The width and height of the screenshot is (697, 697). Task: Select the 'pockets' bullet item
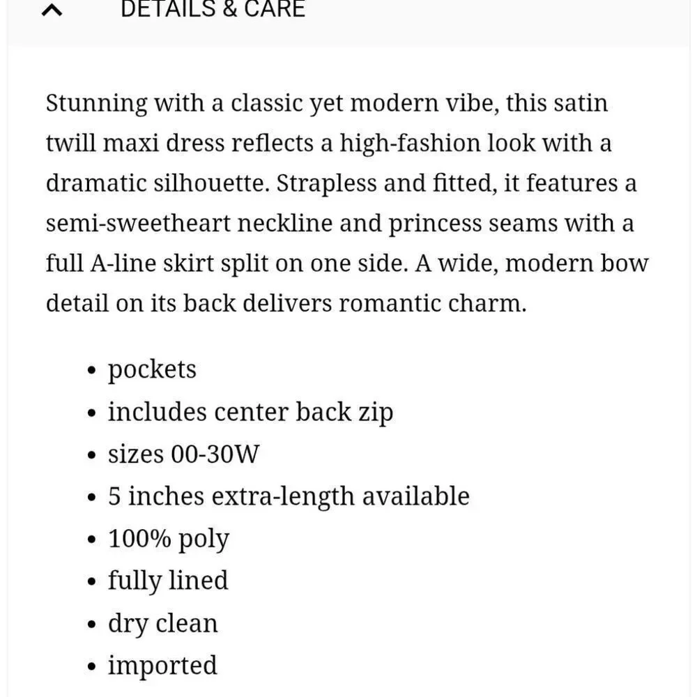[x=152, y=370]
